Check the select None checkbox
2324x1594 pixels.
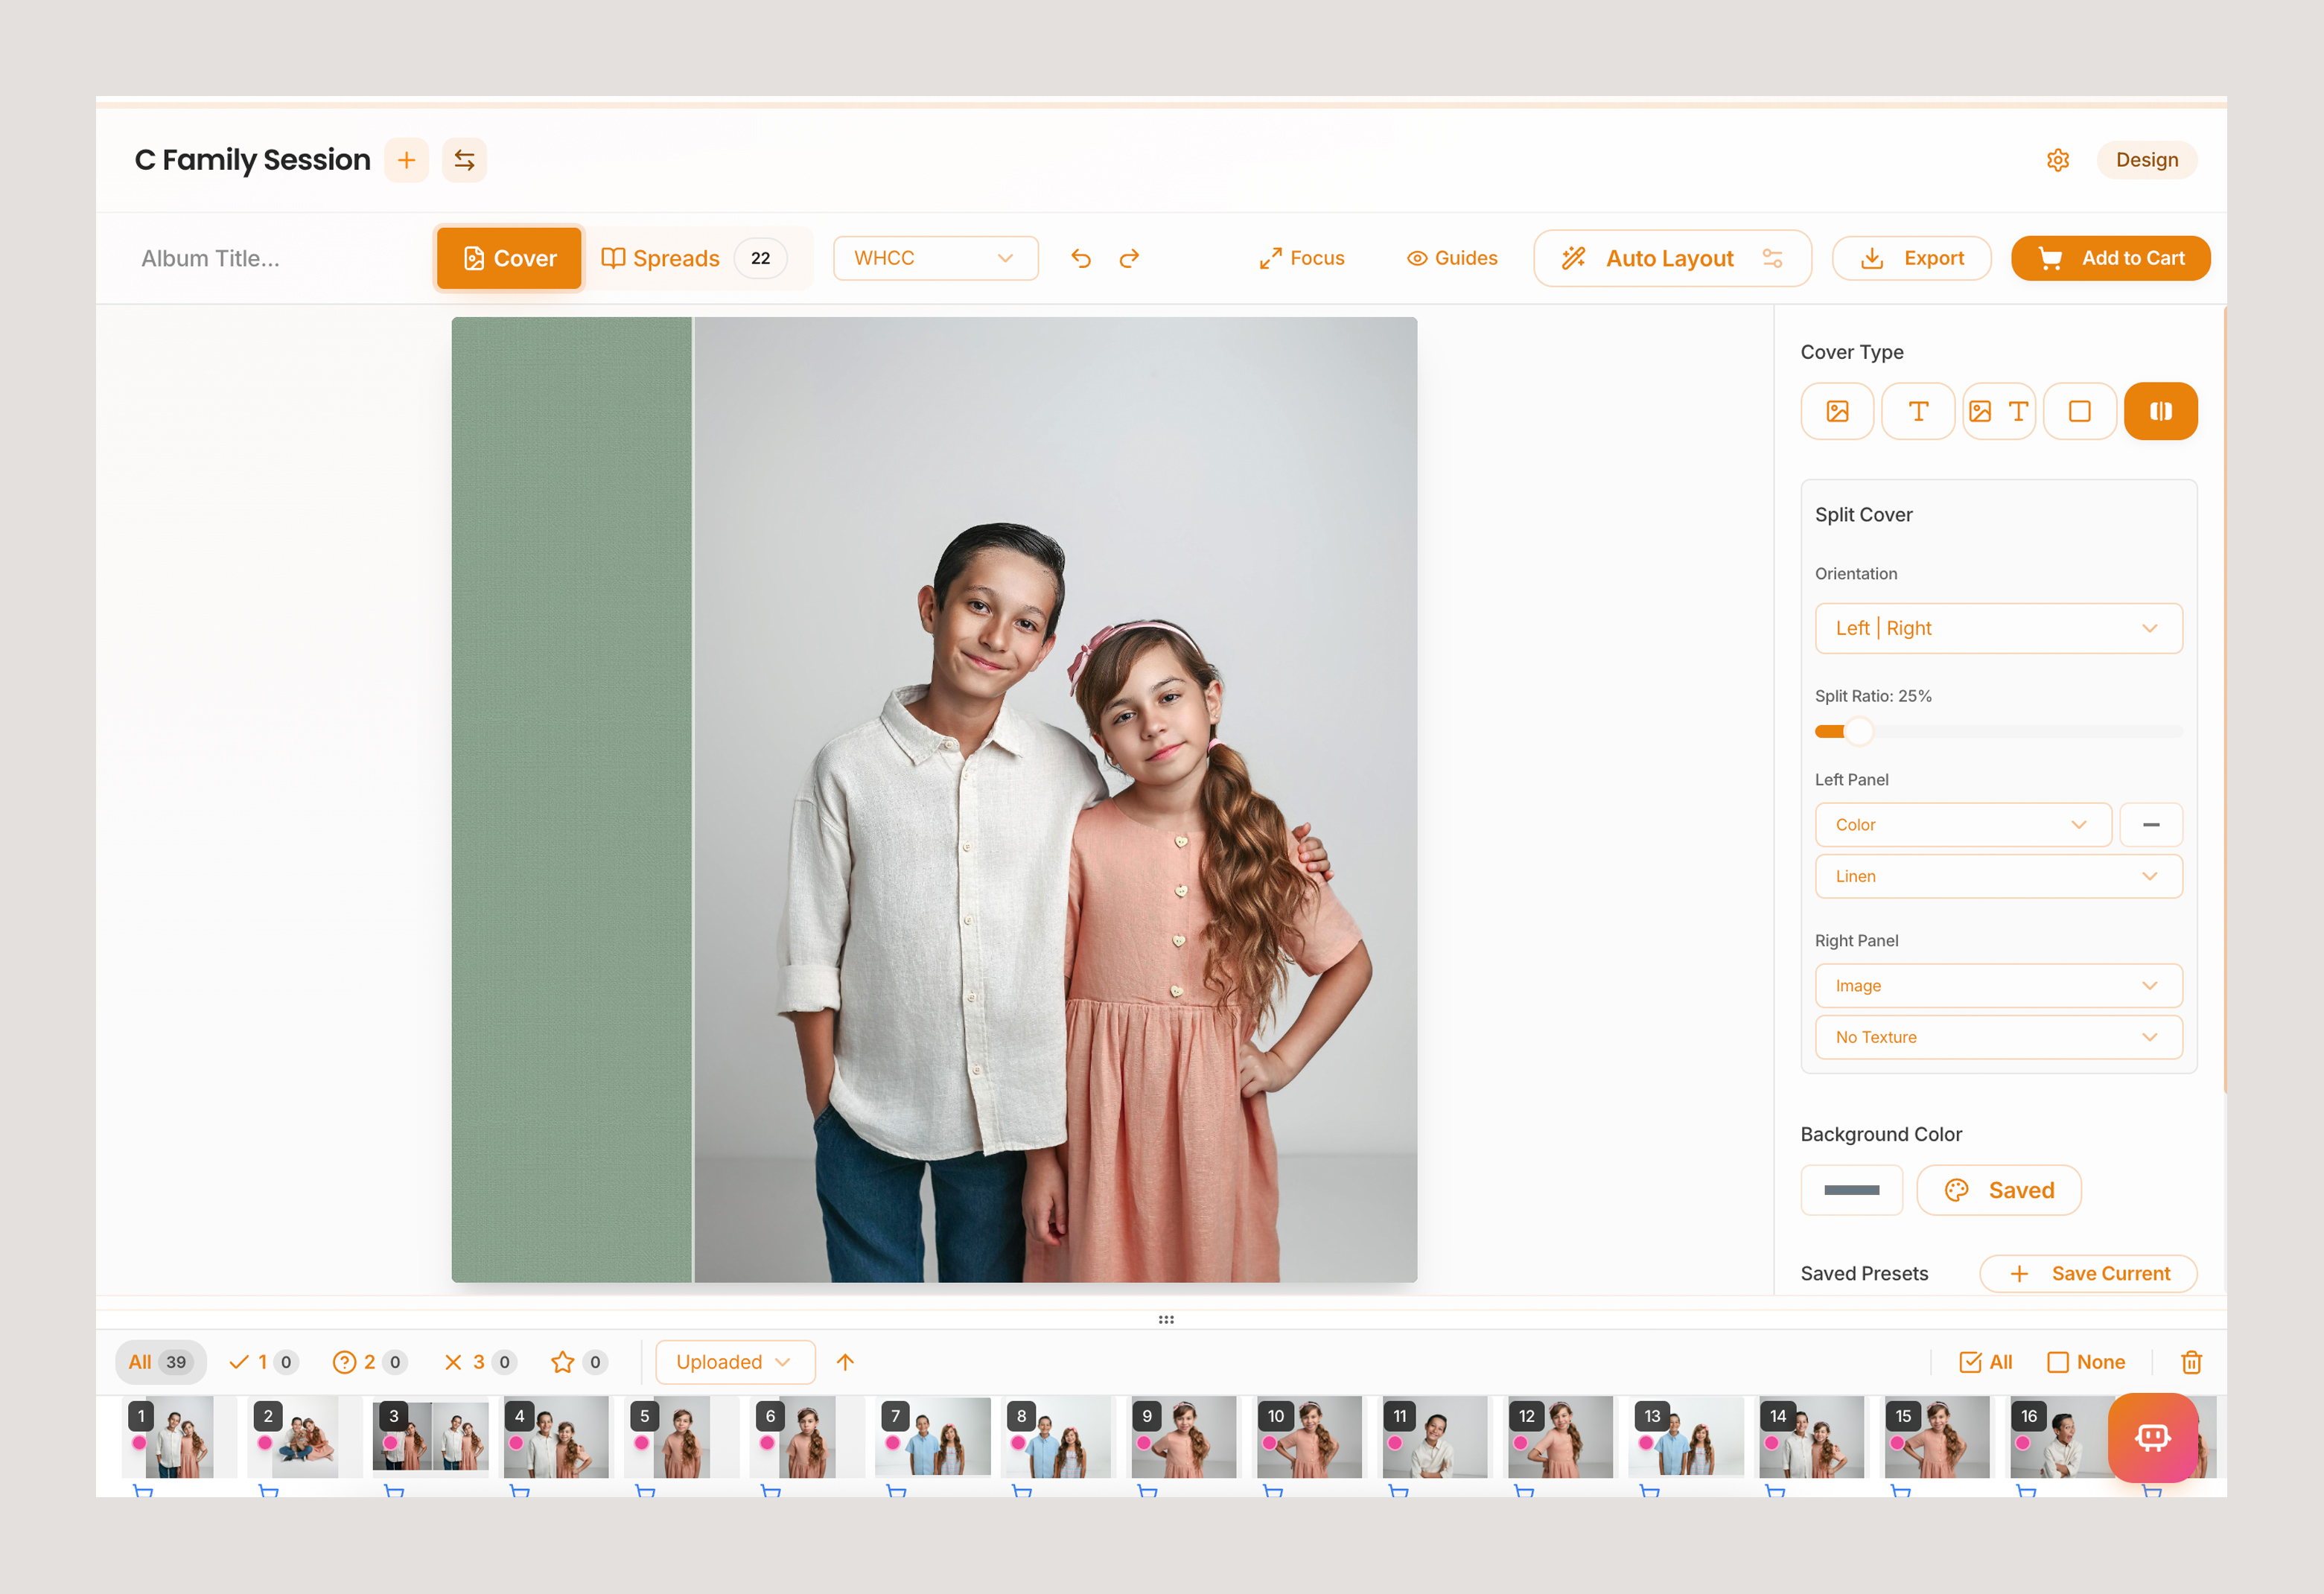point(2086,1362)
